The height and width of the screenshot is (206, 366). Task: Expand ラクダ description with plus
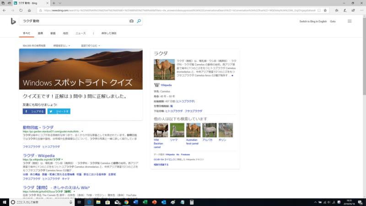pos(232,76)
